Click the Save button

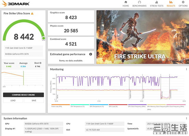[x=34, y=100]
